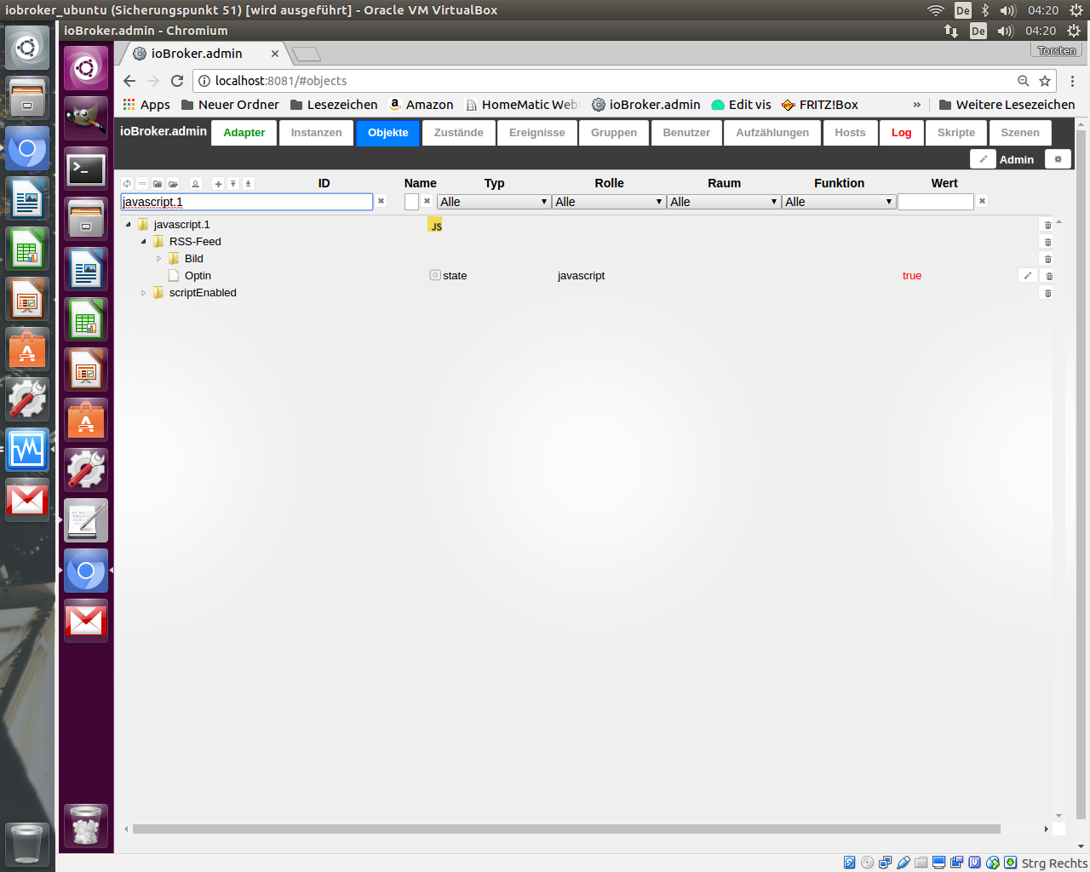This screenshot has width=1090, height=872.
Task: Reload the page in Chromium
Action: pos(177,81)
